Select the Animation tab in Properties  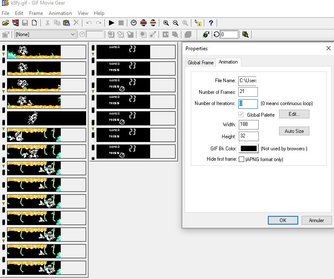[228, 62]
